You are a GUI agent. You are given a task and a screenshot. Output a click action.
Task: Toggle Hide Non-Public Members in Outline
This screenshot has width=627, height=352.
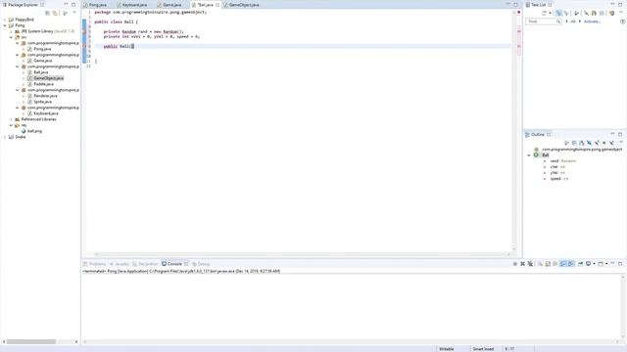pos(604,143)
